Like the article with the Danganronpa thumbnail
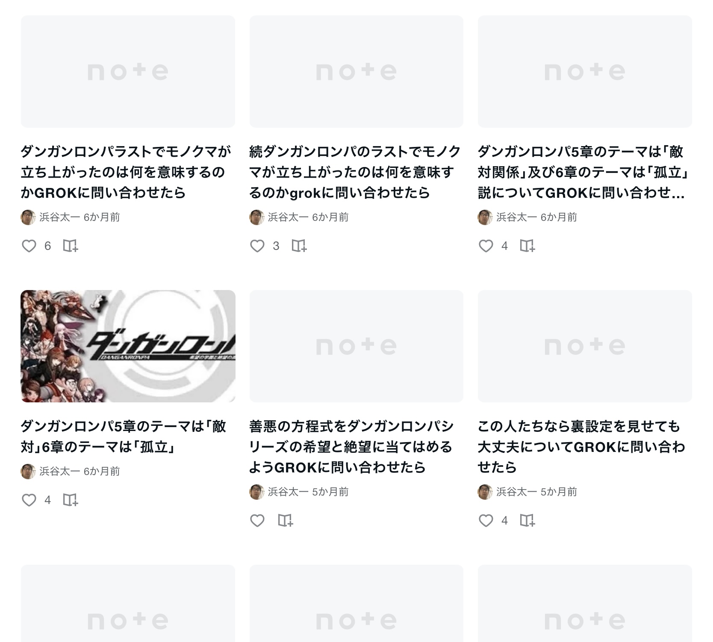This screenshot has width=713, height=642. [29, 500]
